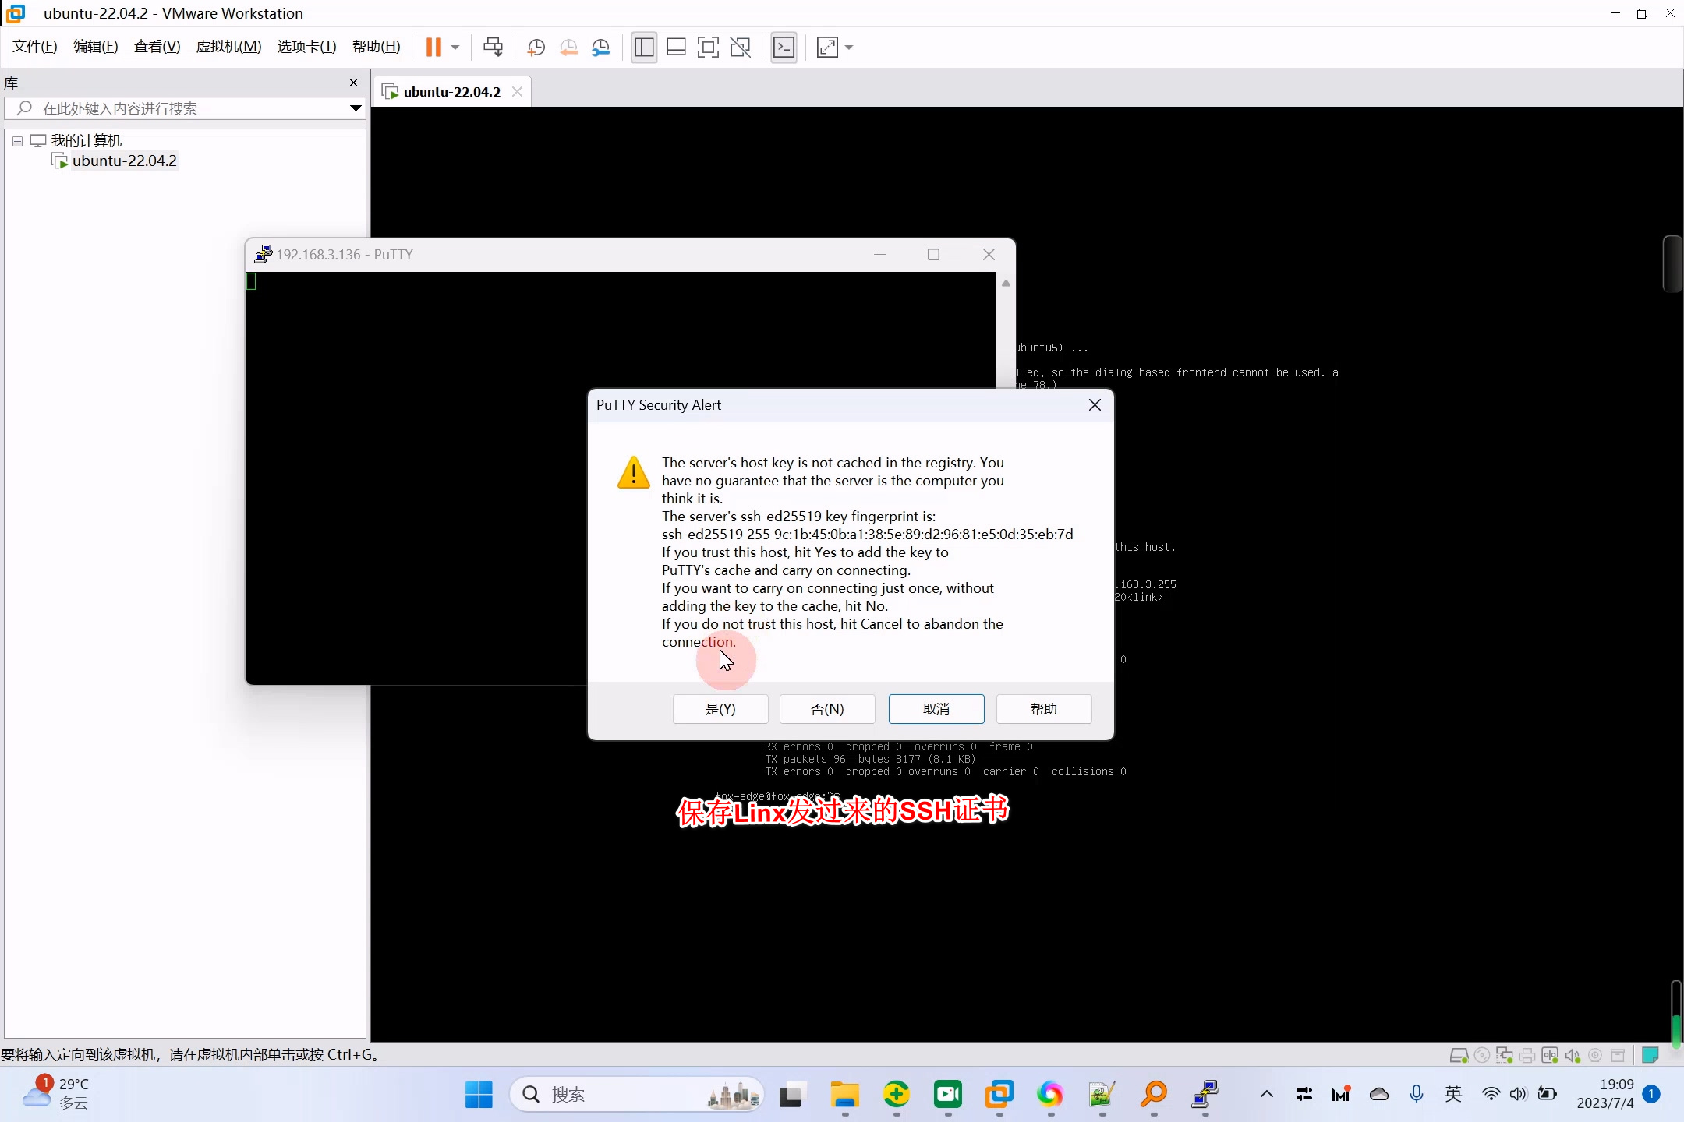Open the 选项卡(T) menu
The width and height of the screenshot is (1684, 1122).
tap(306, 47)
